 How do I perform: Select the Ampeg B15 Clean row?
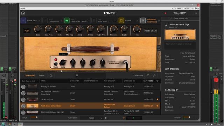(x=90, y=86)
